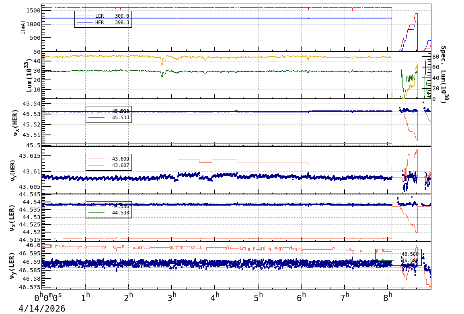Click the 30 tick on Lum axis
The height and width of the screenshot is (314, 464).
pos(37,71)
